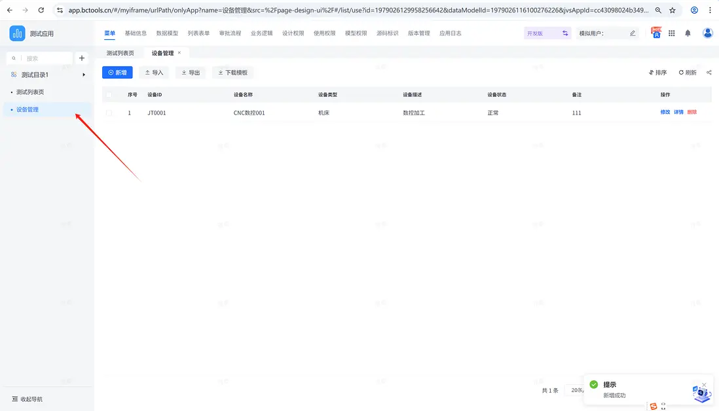Select 设备管理 in the sidebar
This screenshot has height=411, width=719.
coord(47,109)
